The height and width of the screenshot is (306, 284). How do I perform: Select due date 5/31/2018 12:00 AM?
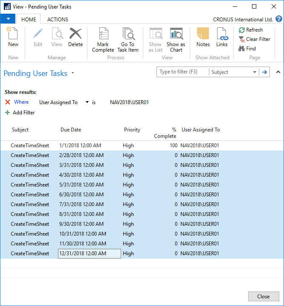tap(81, 185)
